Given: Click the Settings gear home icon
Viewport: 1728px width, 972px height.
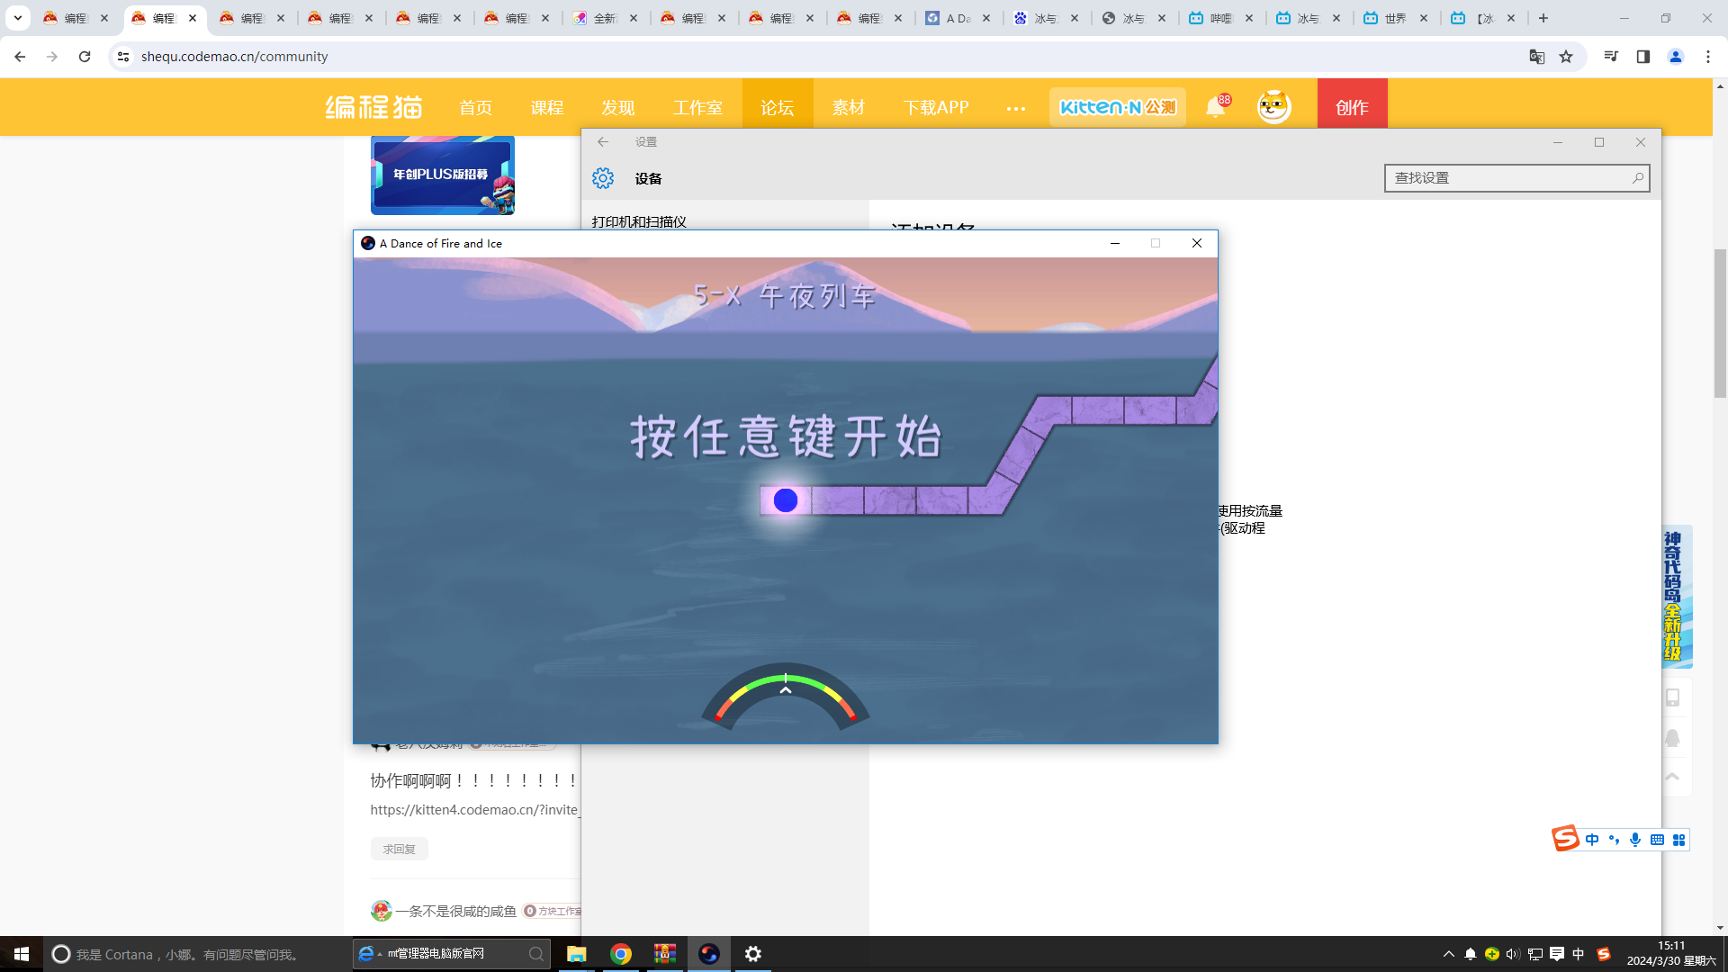Looking at the screenshot, I should point(603,178).
